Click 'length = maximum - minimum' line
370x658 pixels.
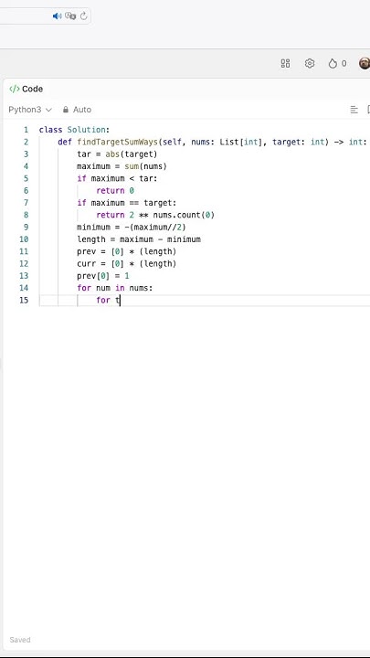(x=139, y=239)
